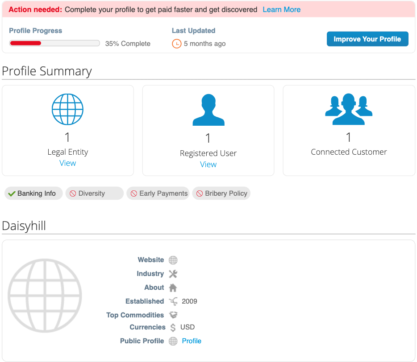Viewport: 417px width, 362px height.
Task: Click the Registered User person icon
Action: pos(208,109)
